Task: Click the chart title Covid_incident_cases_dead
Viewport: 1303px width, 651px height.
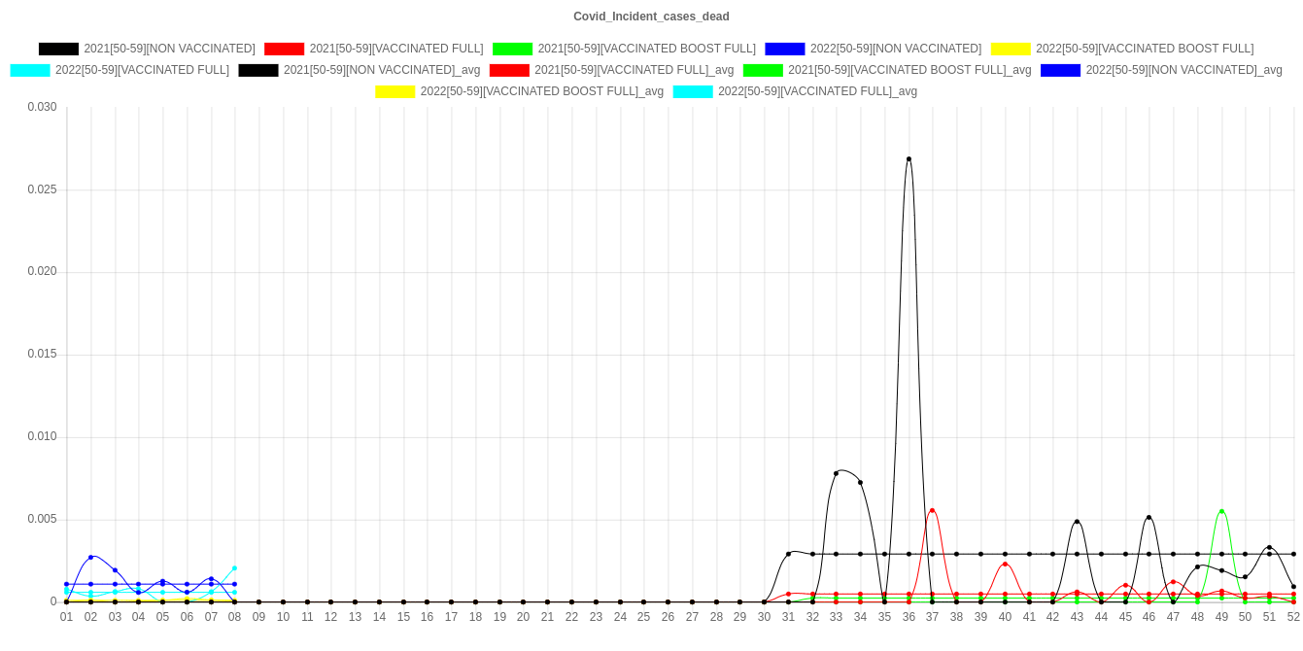Action: click(651, 17)
